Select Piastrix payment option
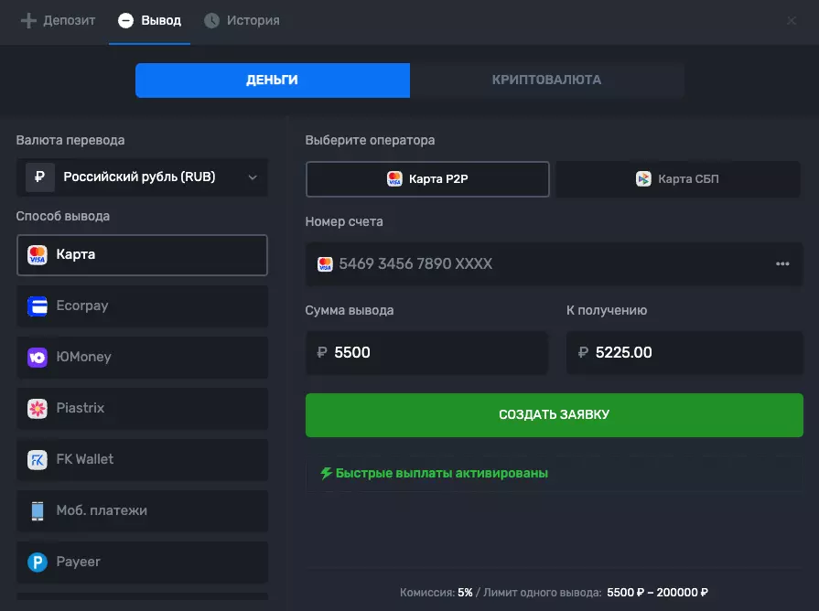The height and width of the screenshot is (611, 819). [142, 409]
